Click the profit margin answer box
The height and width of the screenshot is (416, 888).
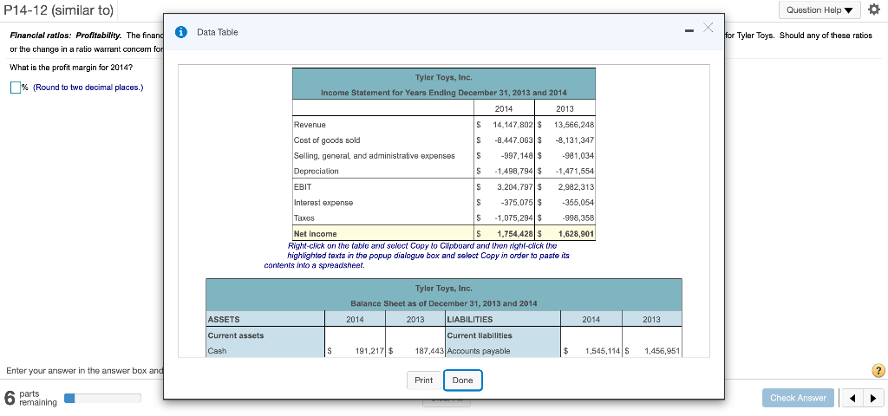(16, 88)
